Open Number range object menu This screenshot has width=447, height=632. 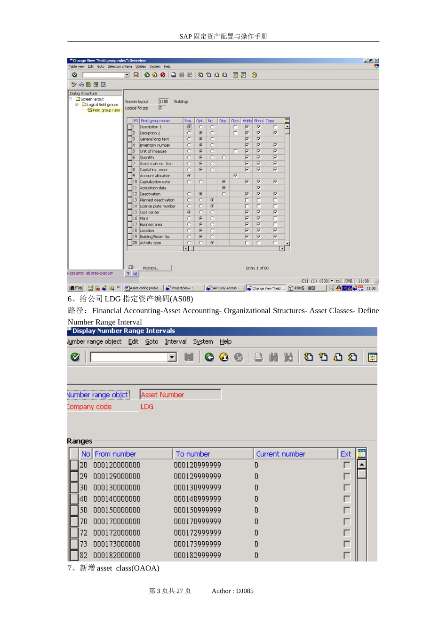(95, 341)
